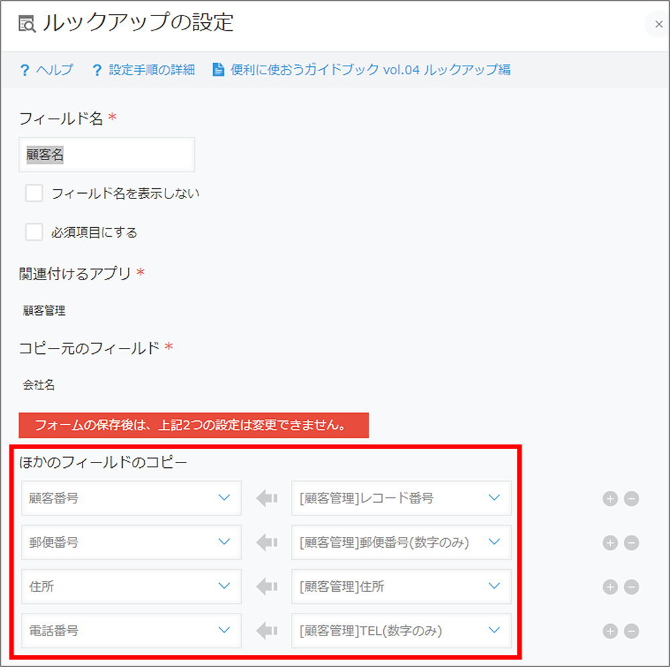Remove the 顧客番号 mapping row
Image resolution: width=670 pixels, height=667 pixels.
coord(631,499)
